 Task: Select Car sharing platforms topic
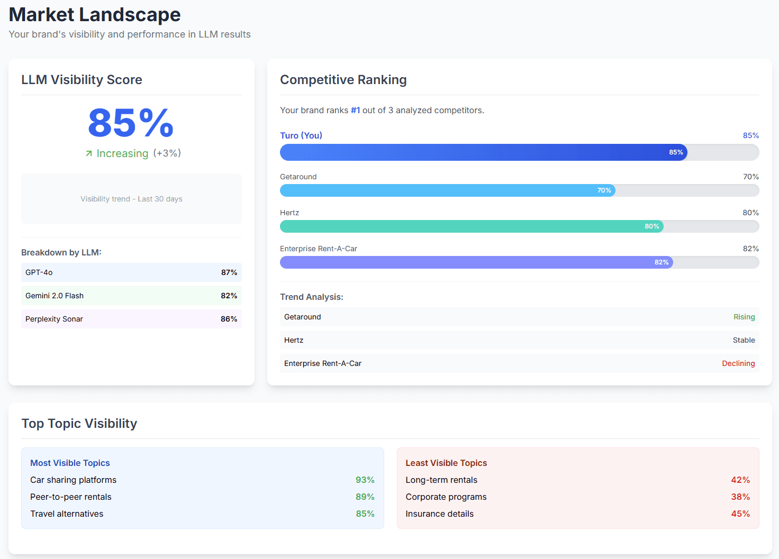point(73,480)
